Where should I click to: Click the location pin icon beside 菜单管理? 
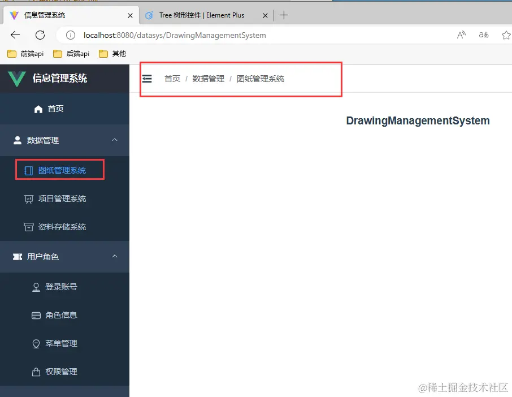[x=36, y=344]
